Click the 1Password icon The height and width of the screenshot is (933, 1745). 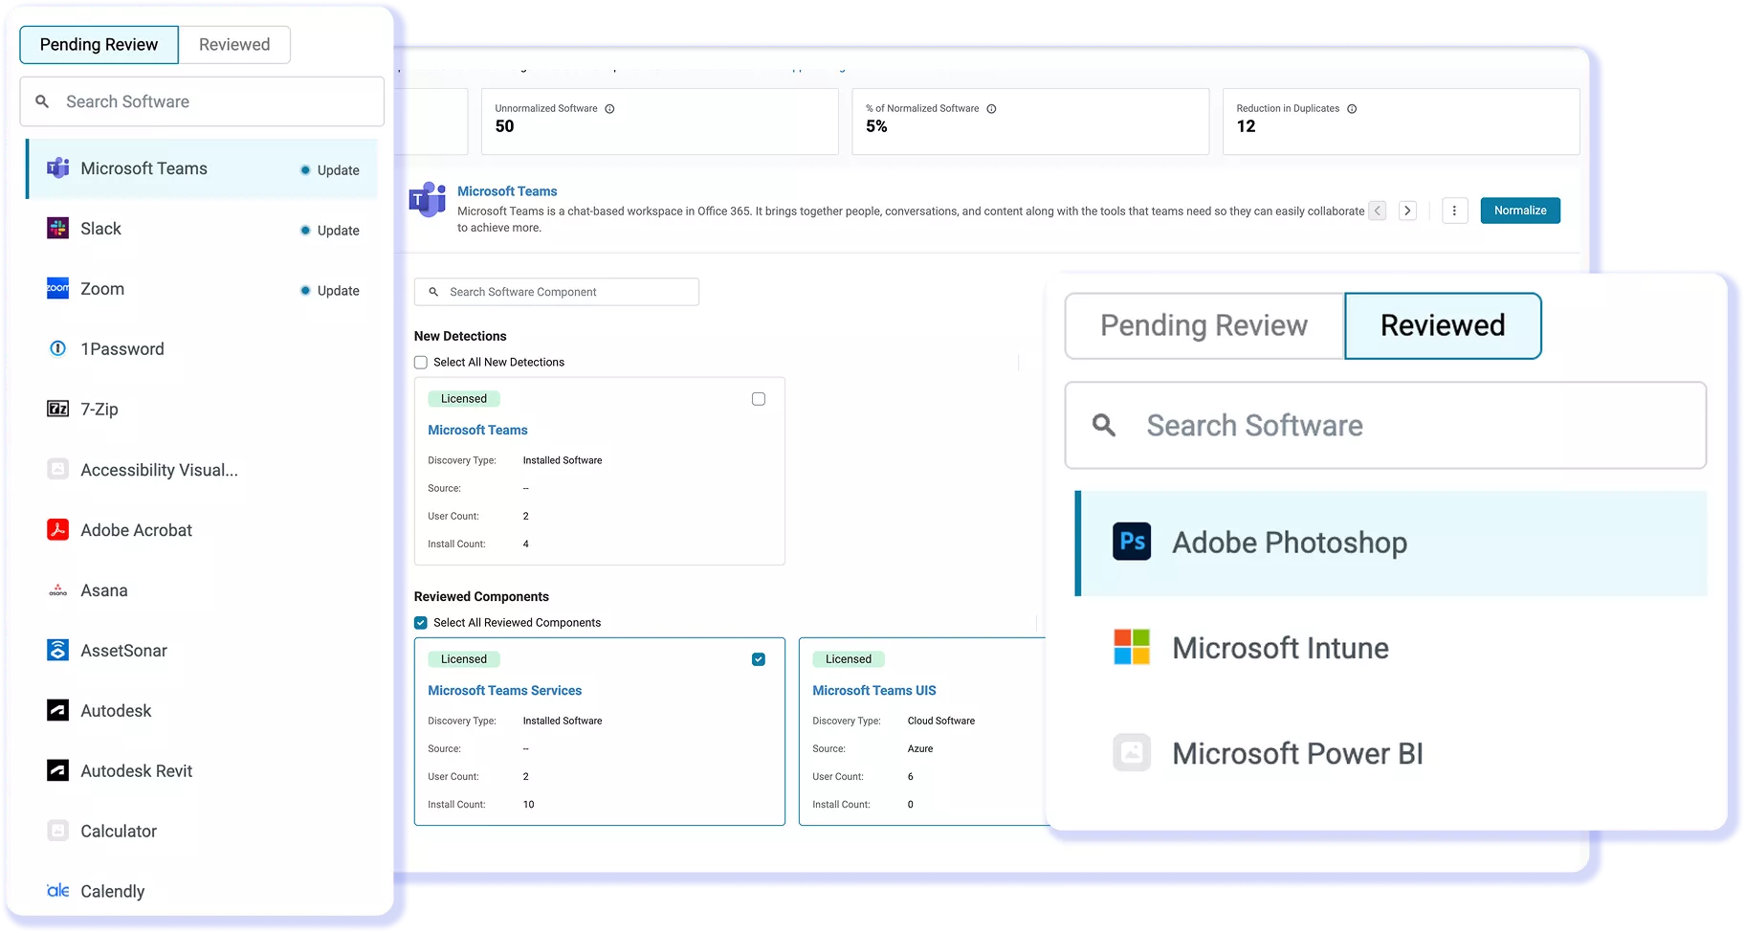pos(57,349)
